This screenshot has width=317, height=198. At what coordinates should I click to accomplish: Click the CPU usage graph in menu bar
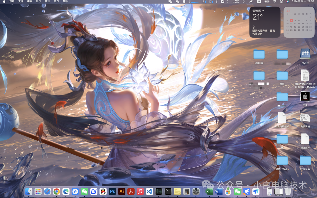[195, 1]
